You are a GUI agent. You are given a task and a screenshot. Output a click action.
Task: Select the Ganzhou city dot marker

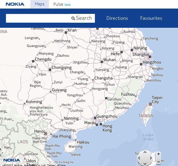[106, 98]
